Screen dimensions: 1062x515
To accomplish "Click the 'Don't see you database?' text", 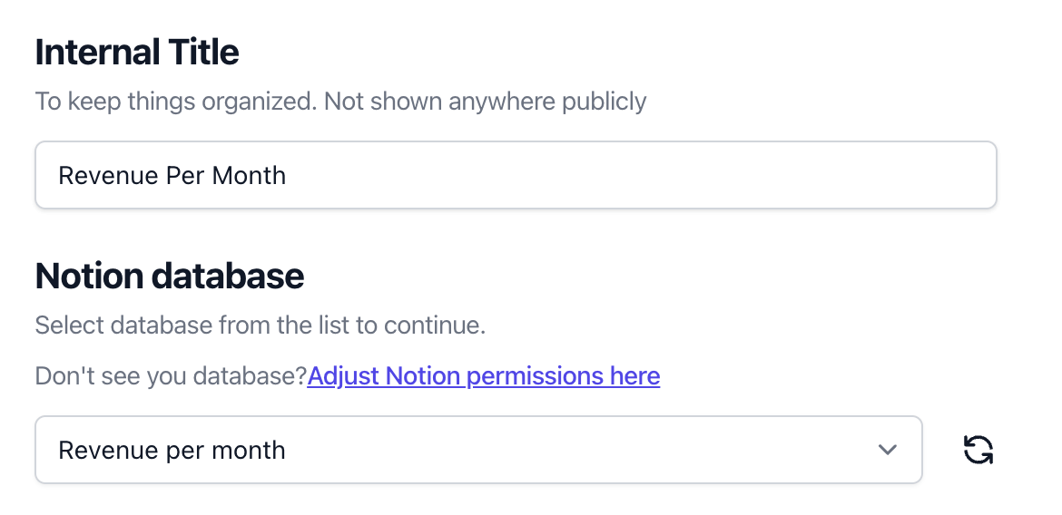I will tap(172, 375).
